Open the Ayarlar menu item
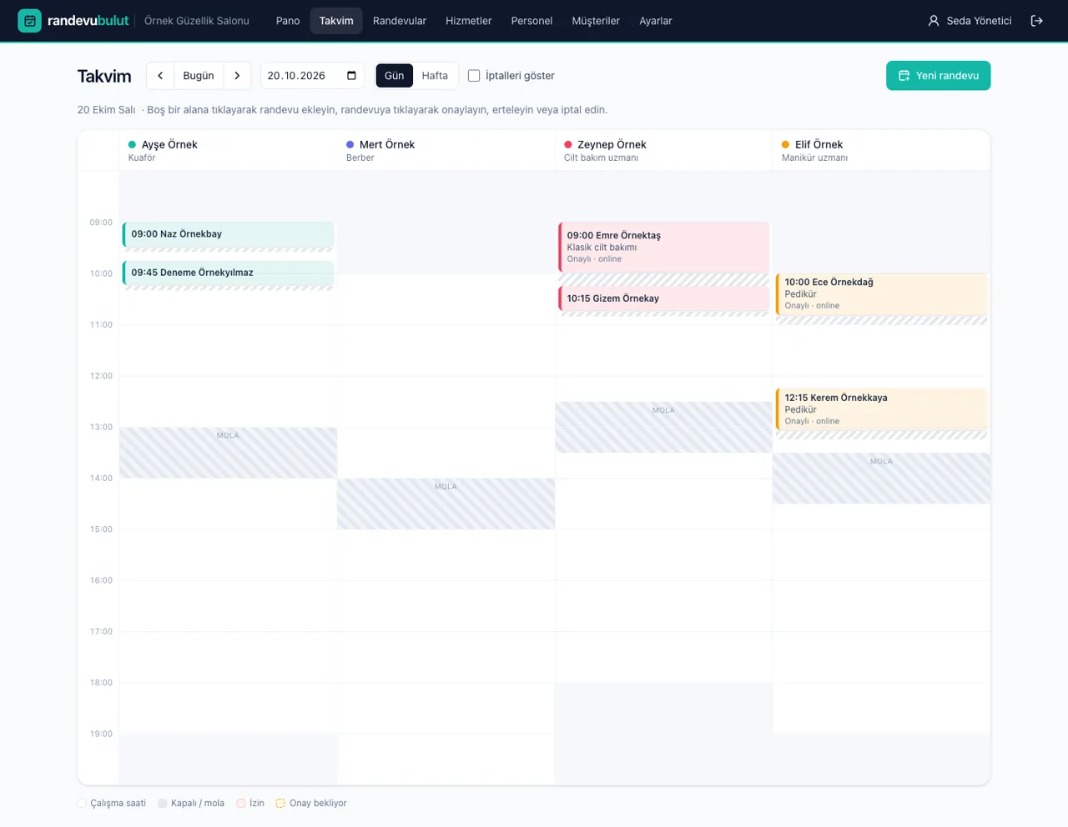Image resolution: width=1068 pixels, height=827 pixels. point(656,21)
